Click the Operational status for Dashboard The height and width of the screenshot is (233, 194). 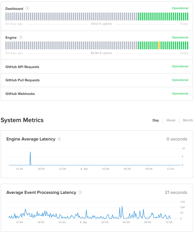[180, 8]
